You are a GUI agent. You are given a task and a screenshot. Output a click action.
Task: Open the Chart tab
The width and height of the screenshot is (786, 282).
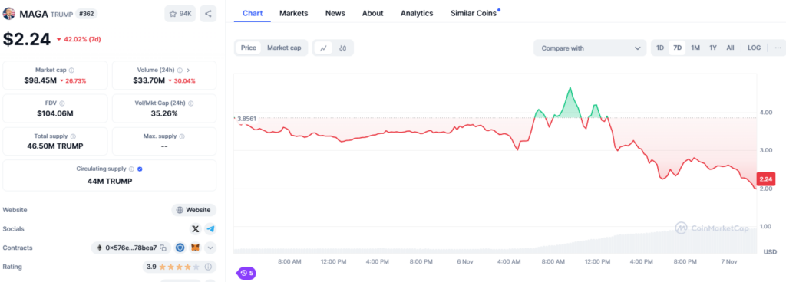[252, 14]
